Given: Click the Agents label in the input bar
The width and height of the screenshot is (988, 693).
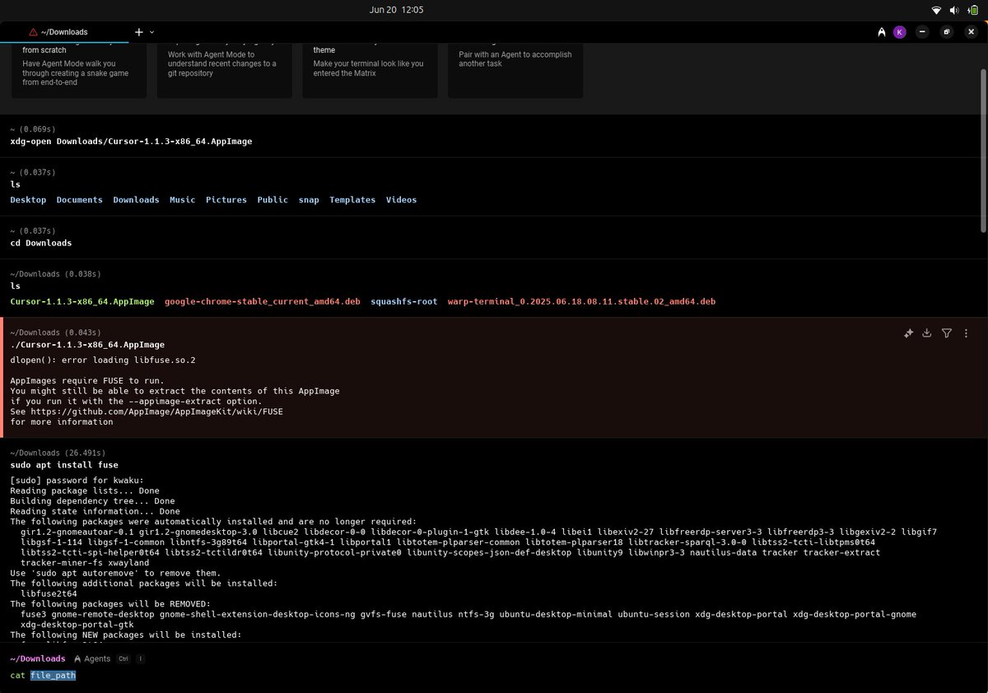Looking at the screenshot, I should click(97, 659).
